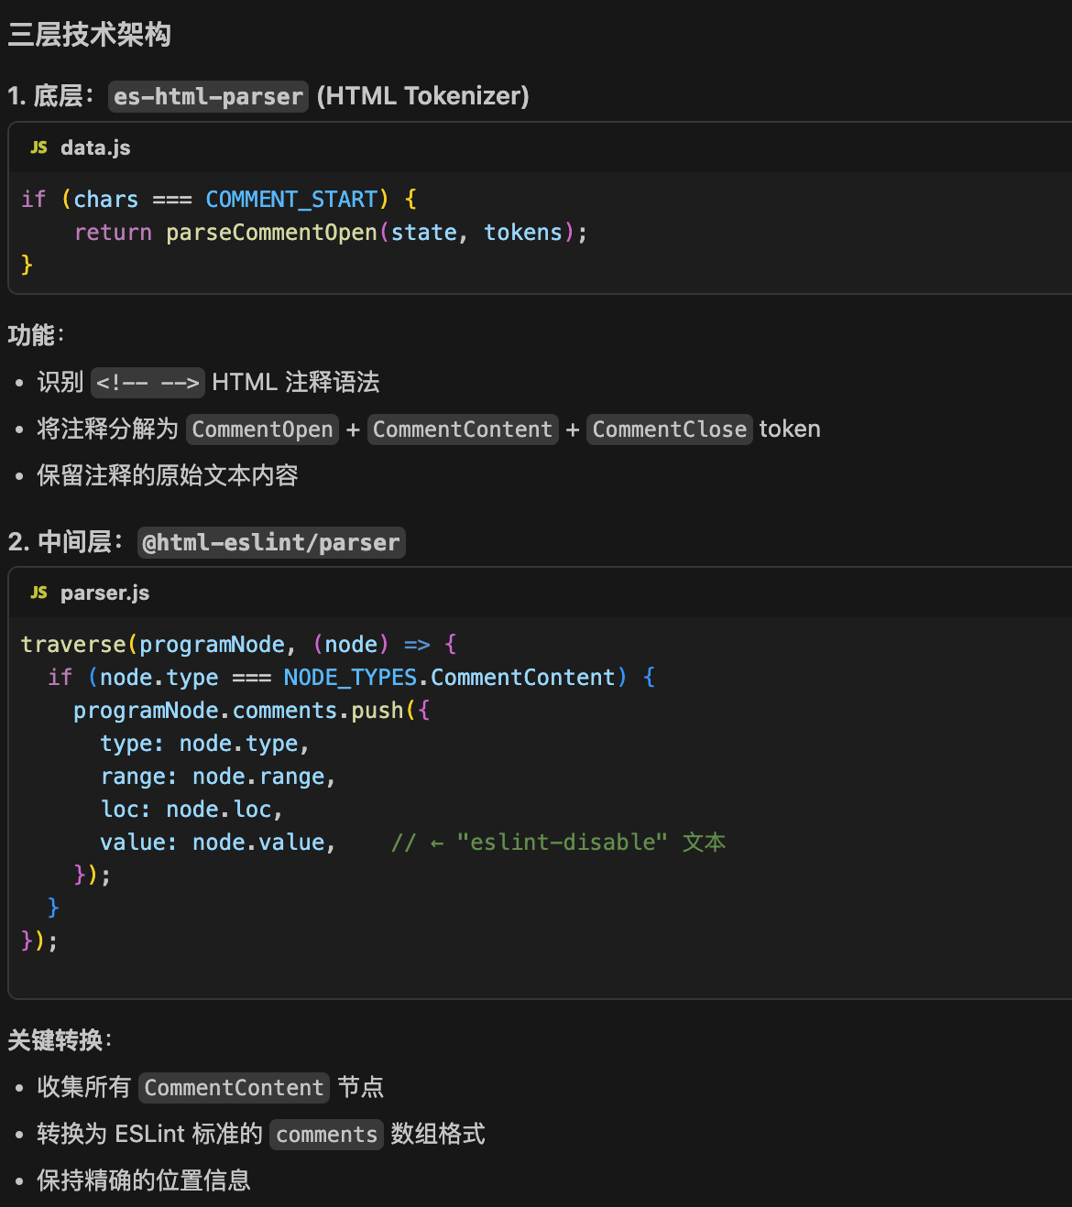Click the JS icon beside parser.js
Viewport: 1072px width, 1207px height.
pyautogui.click(x=38, y=593)
